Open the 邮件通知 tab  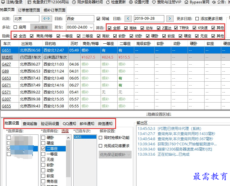[x=87, y=124]
